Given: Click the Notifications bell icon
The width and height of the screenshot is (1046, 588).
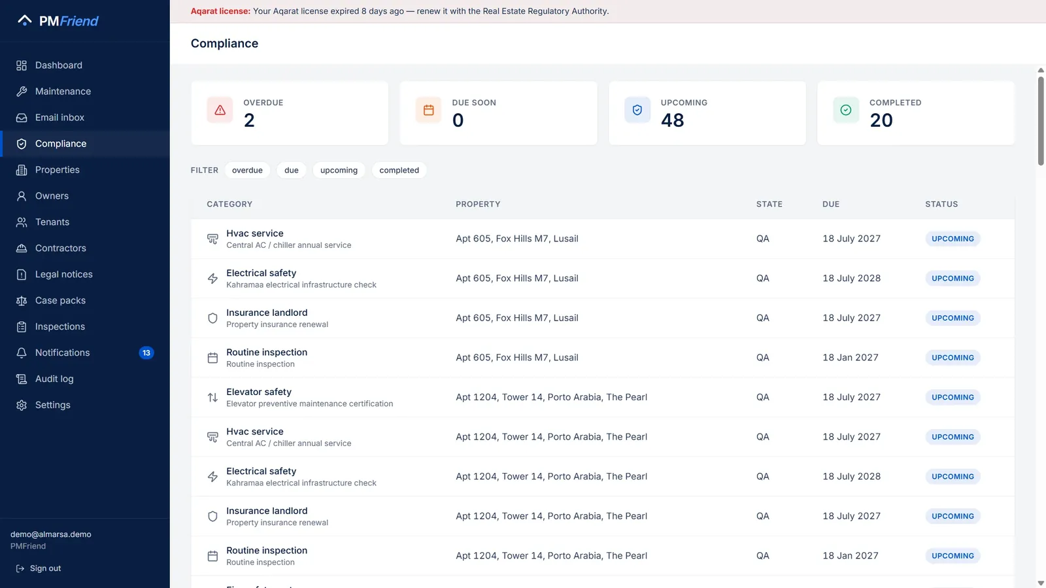Looking at the screenshot, I should click(x=22, y=353).
